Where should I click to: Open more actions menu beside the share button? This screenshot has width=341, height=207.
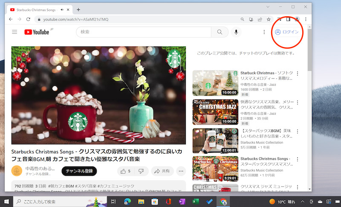click(181, 171)
